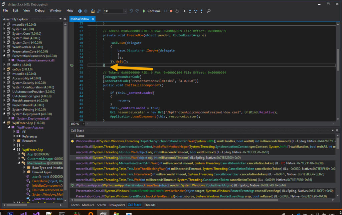This screenshot has height=215, width=342.
Task: Open the Window menu
Action: (55, 10)
